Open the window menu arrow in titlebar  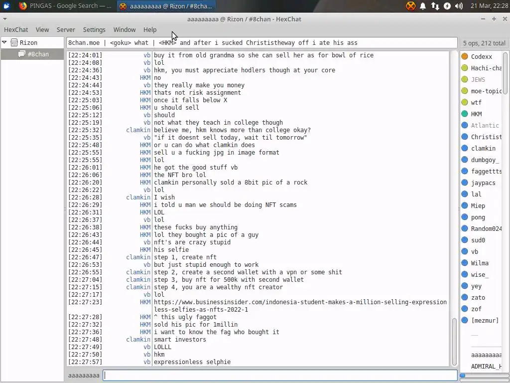point(4,19)
